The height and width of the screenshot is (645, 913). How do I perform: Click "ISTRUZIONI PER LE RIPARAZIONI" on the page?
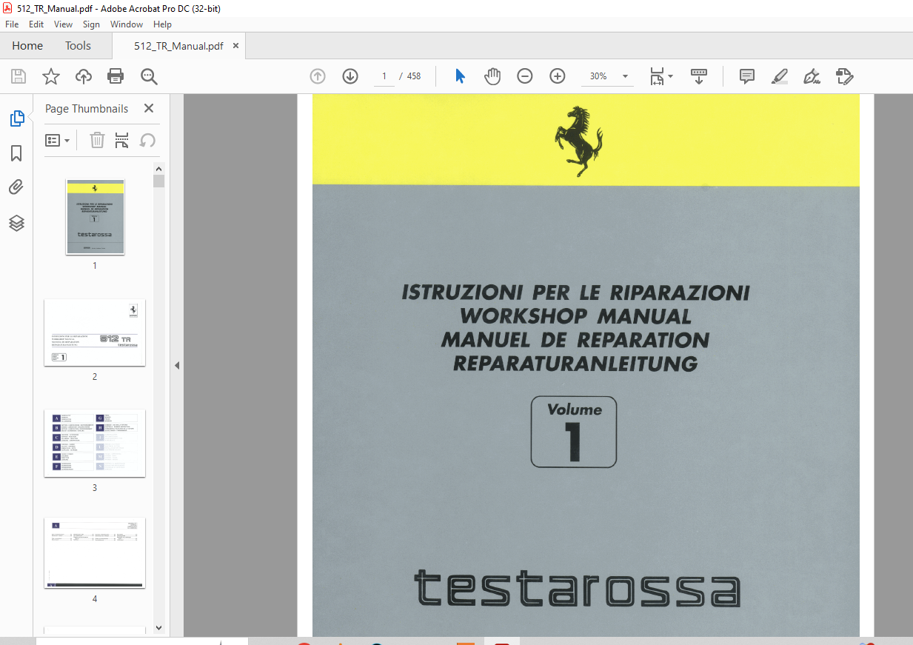click(x=575, y=293)
